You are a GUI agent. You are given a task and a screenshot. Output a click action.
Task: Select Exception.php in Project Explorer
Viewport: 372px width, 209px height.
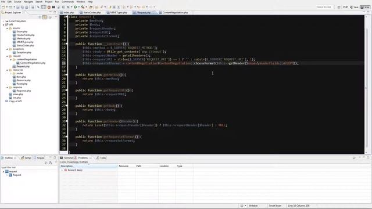click(x=24, y=53)
